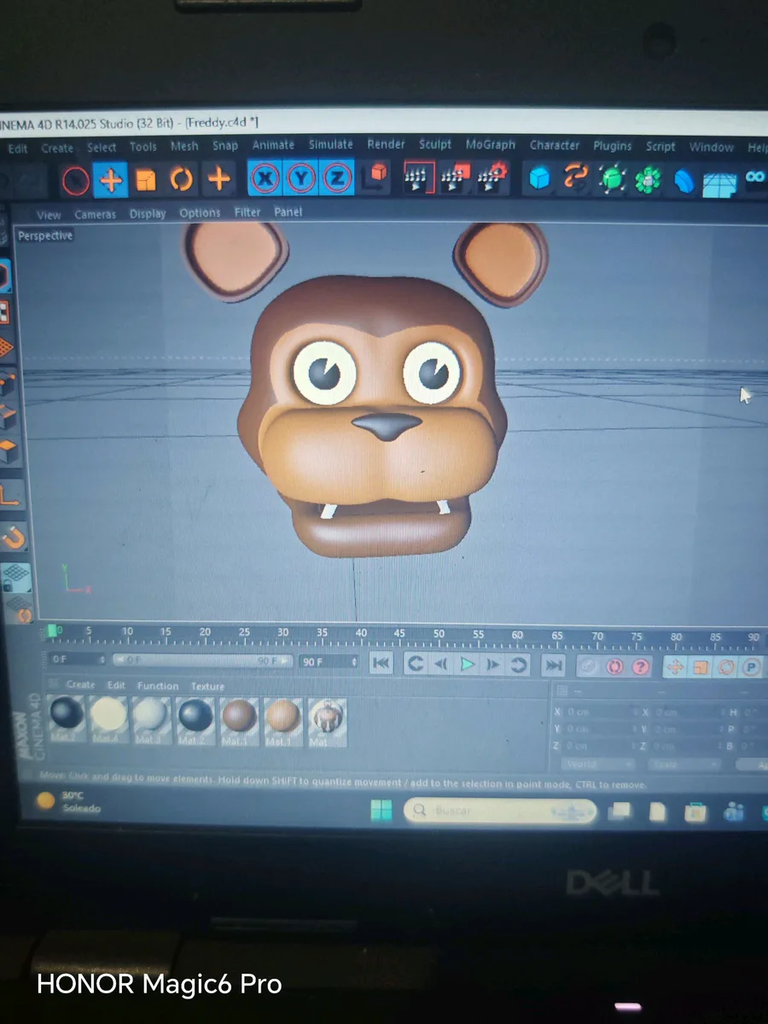Open viewport Cameras menu

pos(95,214)
